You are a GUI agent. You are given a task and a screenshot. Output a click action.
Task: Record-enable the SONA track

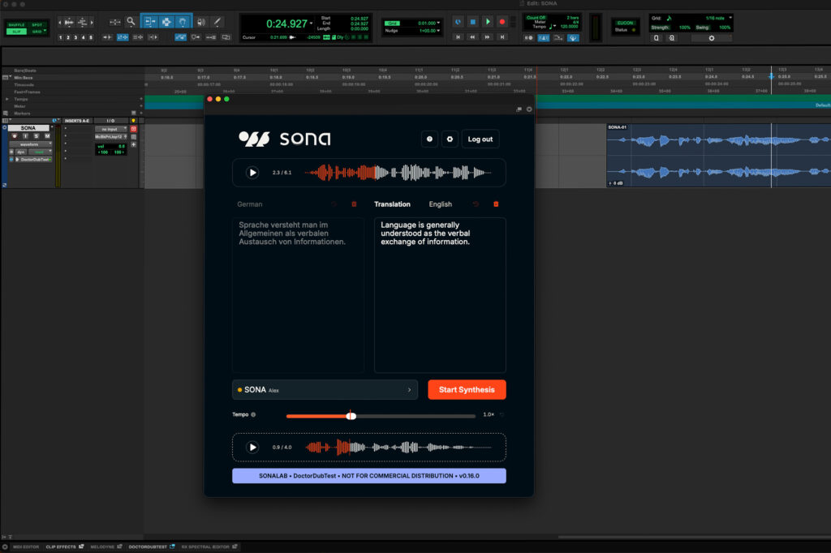pyautogui.click(x=15, y=136)
